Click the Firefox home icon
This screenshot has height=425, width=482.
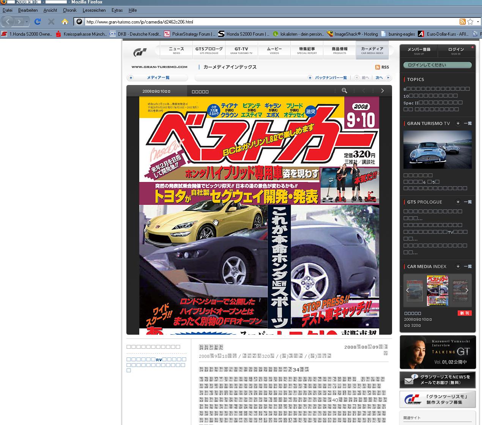pos(65,22)
